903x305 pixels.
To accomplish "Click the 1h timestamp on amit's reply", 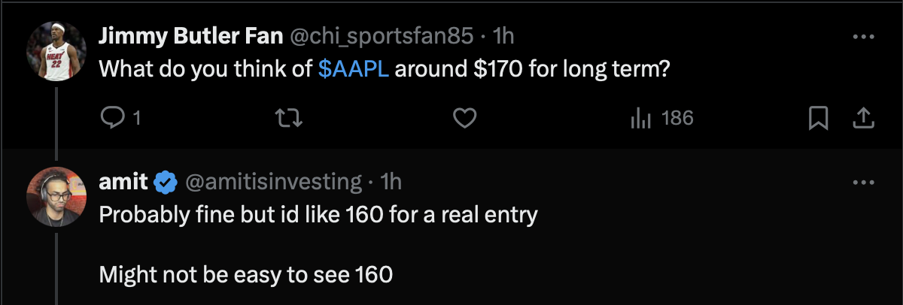I will [x=391, y=182].
